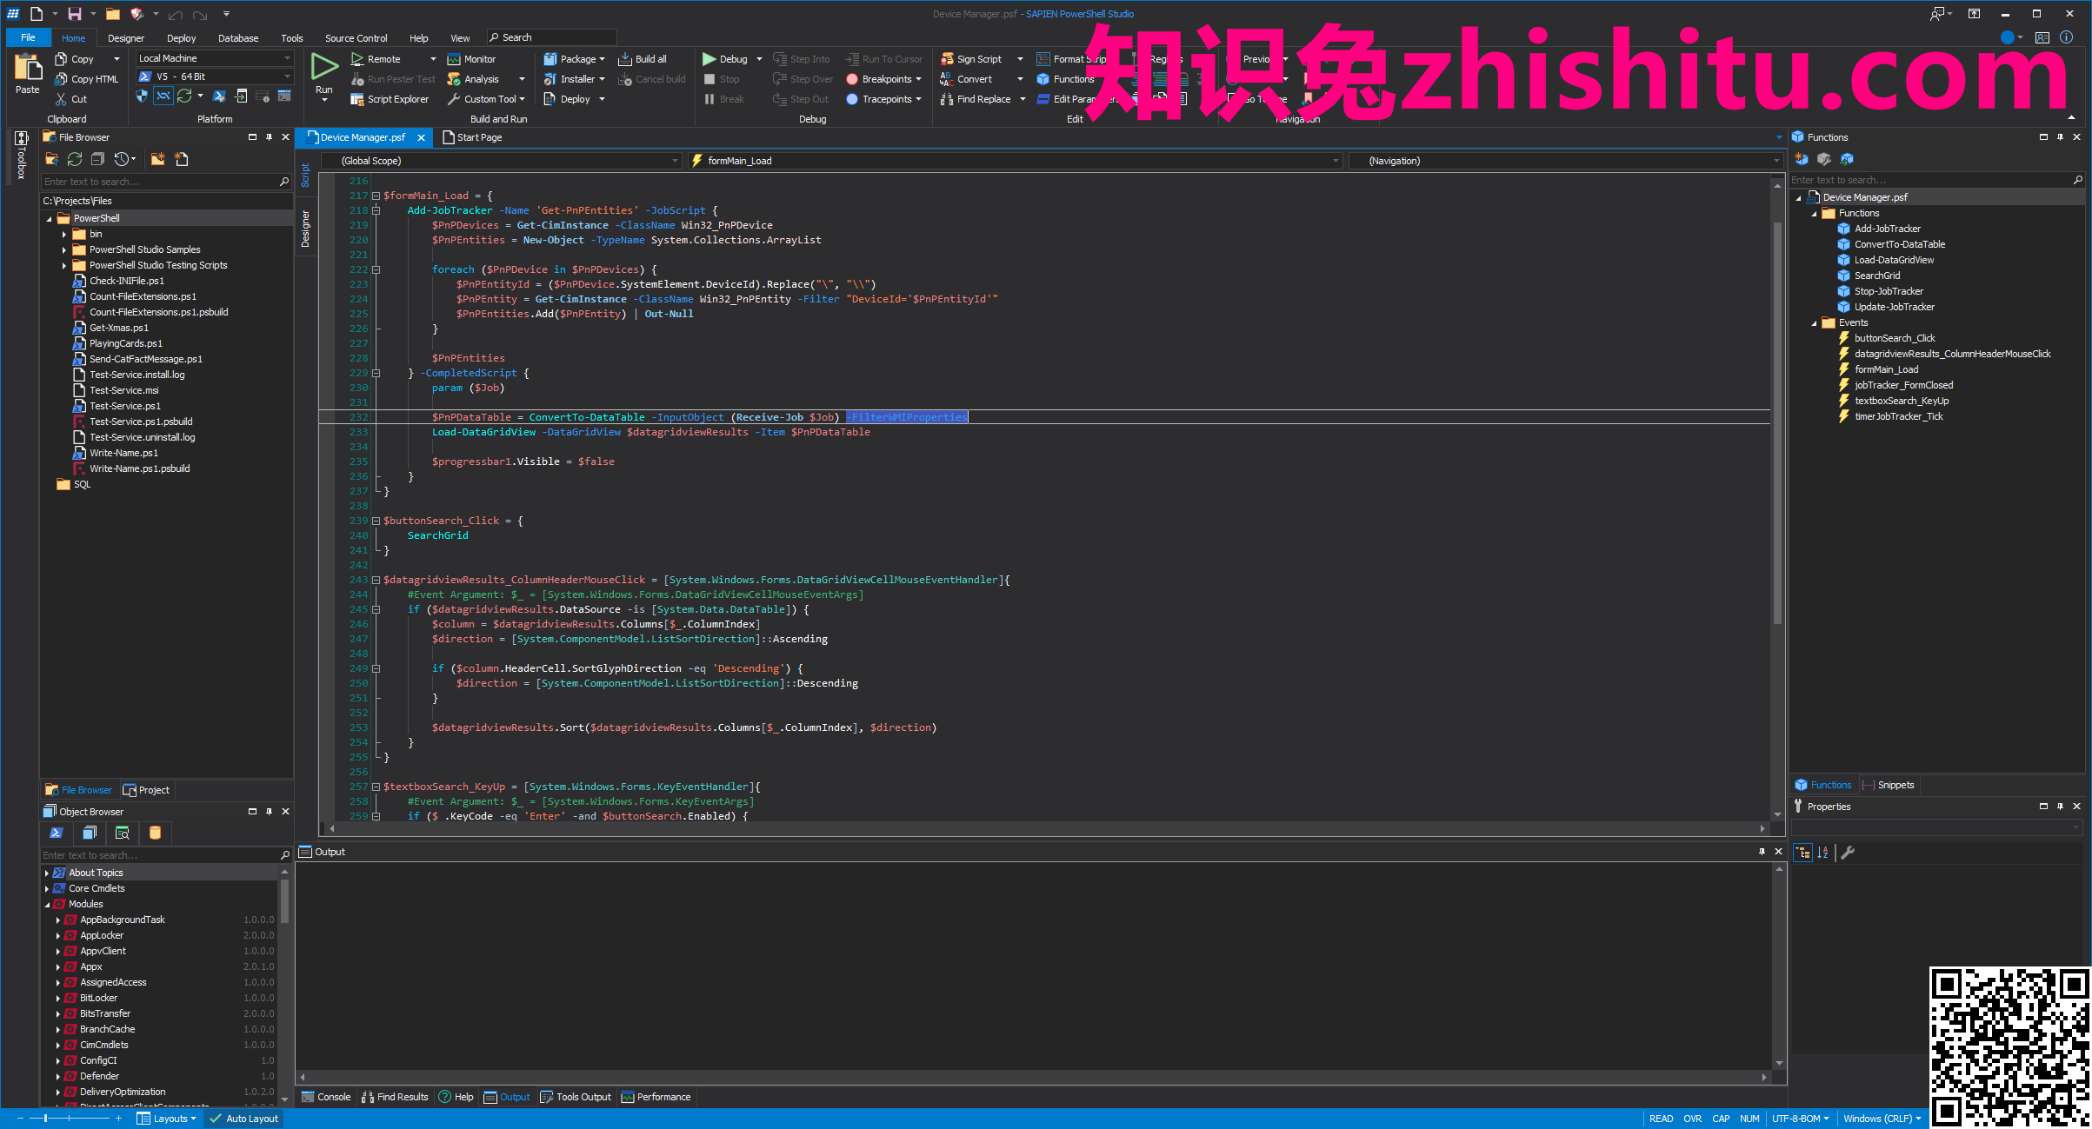
Task: Toggle the highlighted STA mode icon in Platform group
Action: point(163,96)
